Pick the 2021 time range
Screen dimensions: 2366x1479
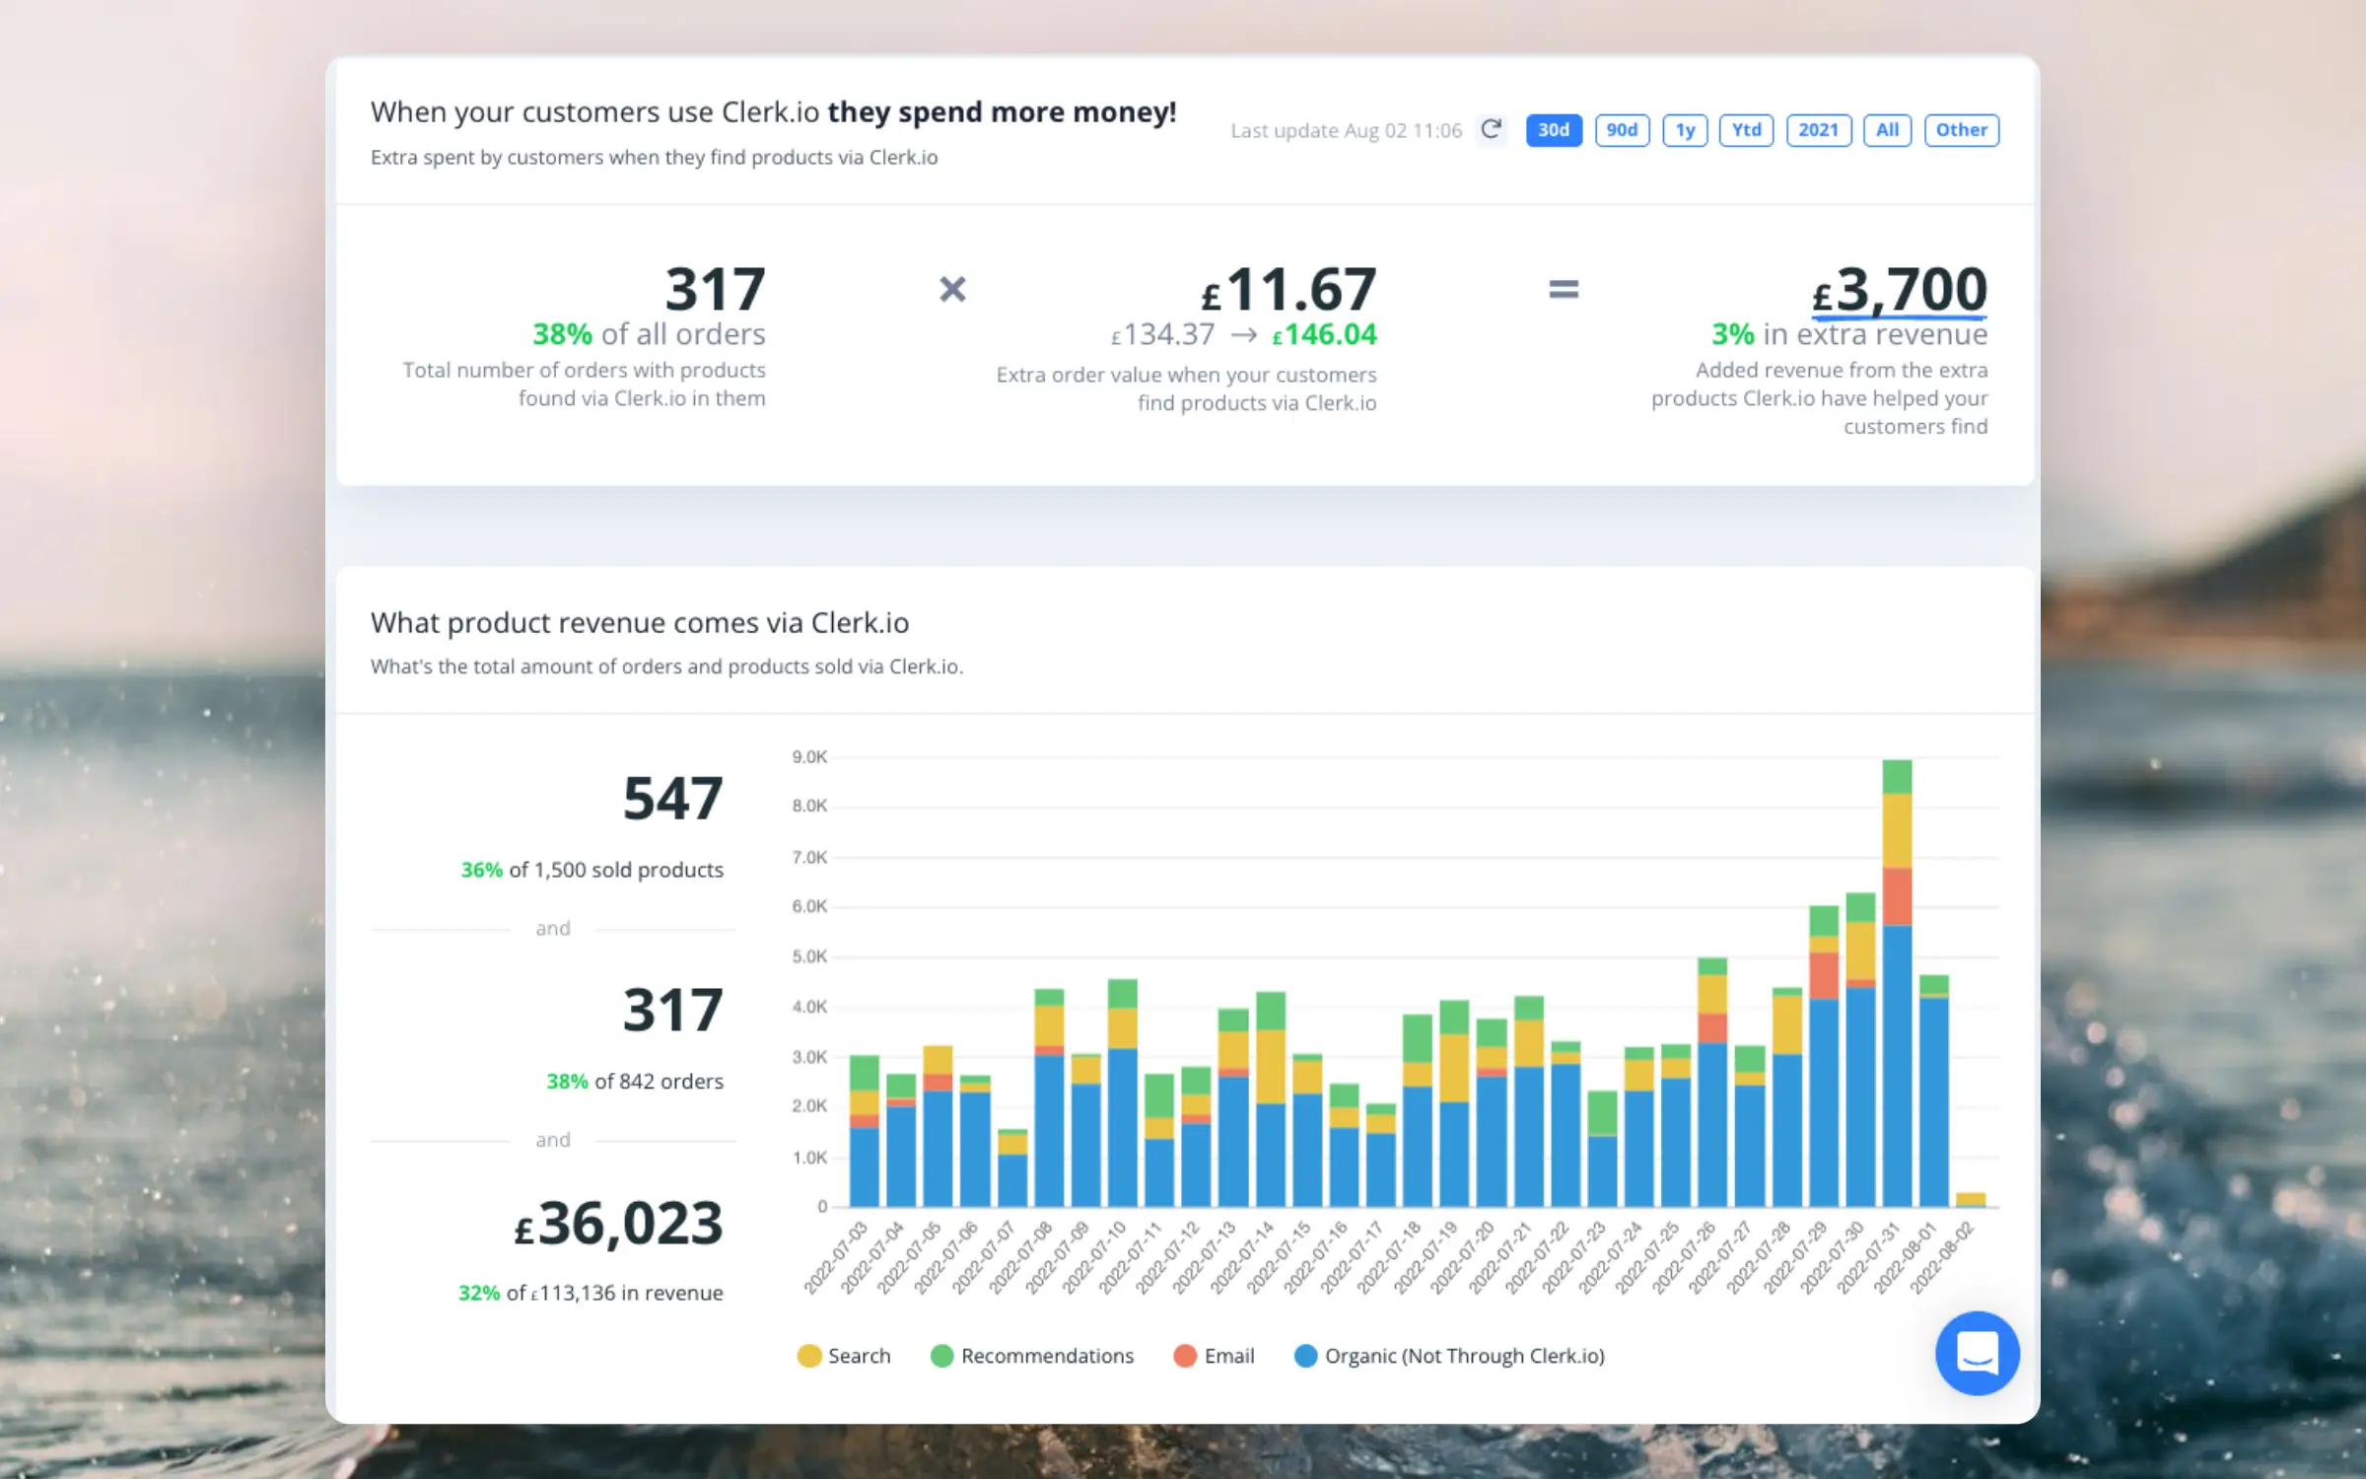(1818, 130)
